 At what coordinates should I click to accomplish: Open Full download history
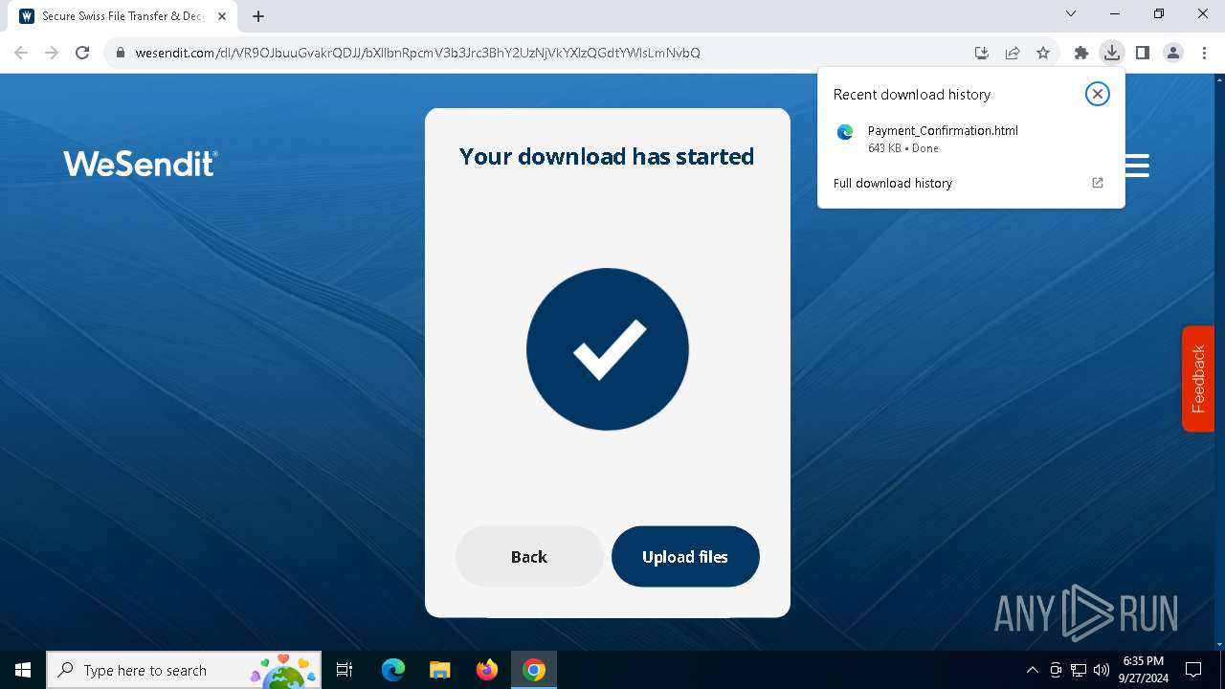click(893, 183)
